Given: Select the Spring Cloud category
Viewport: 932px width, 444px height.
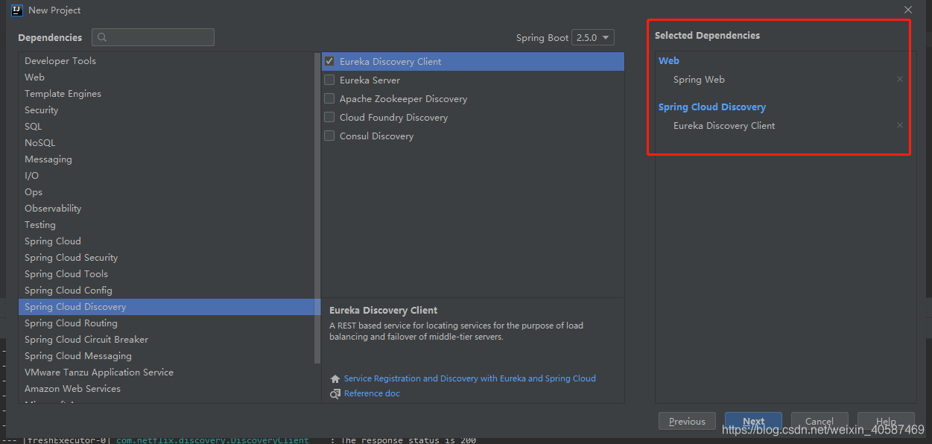Looking at the screenshot, I should (167, 241).
